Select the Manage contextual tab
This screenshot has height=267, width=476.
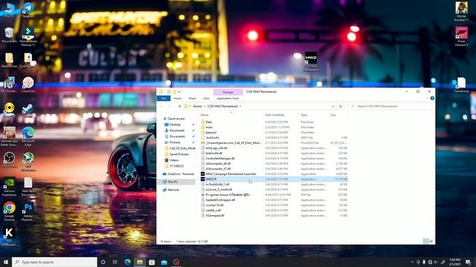228,92
